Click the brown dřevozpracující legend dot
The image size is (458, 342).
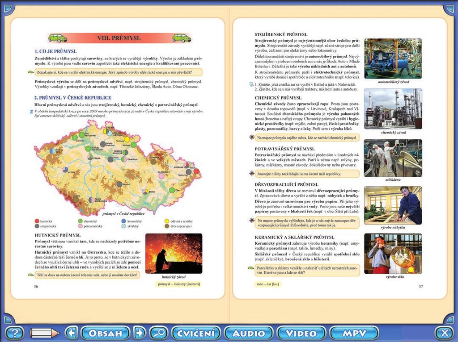pyautogui.click(x=167, y=226)
